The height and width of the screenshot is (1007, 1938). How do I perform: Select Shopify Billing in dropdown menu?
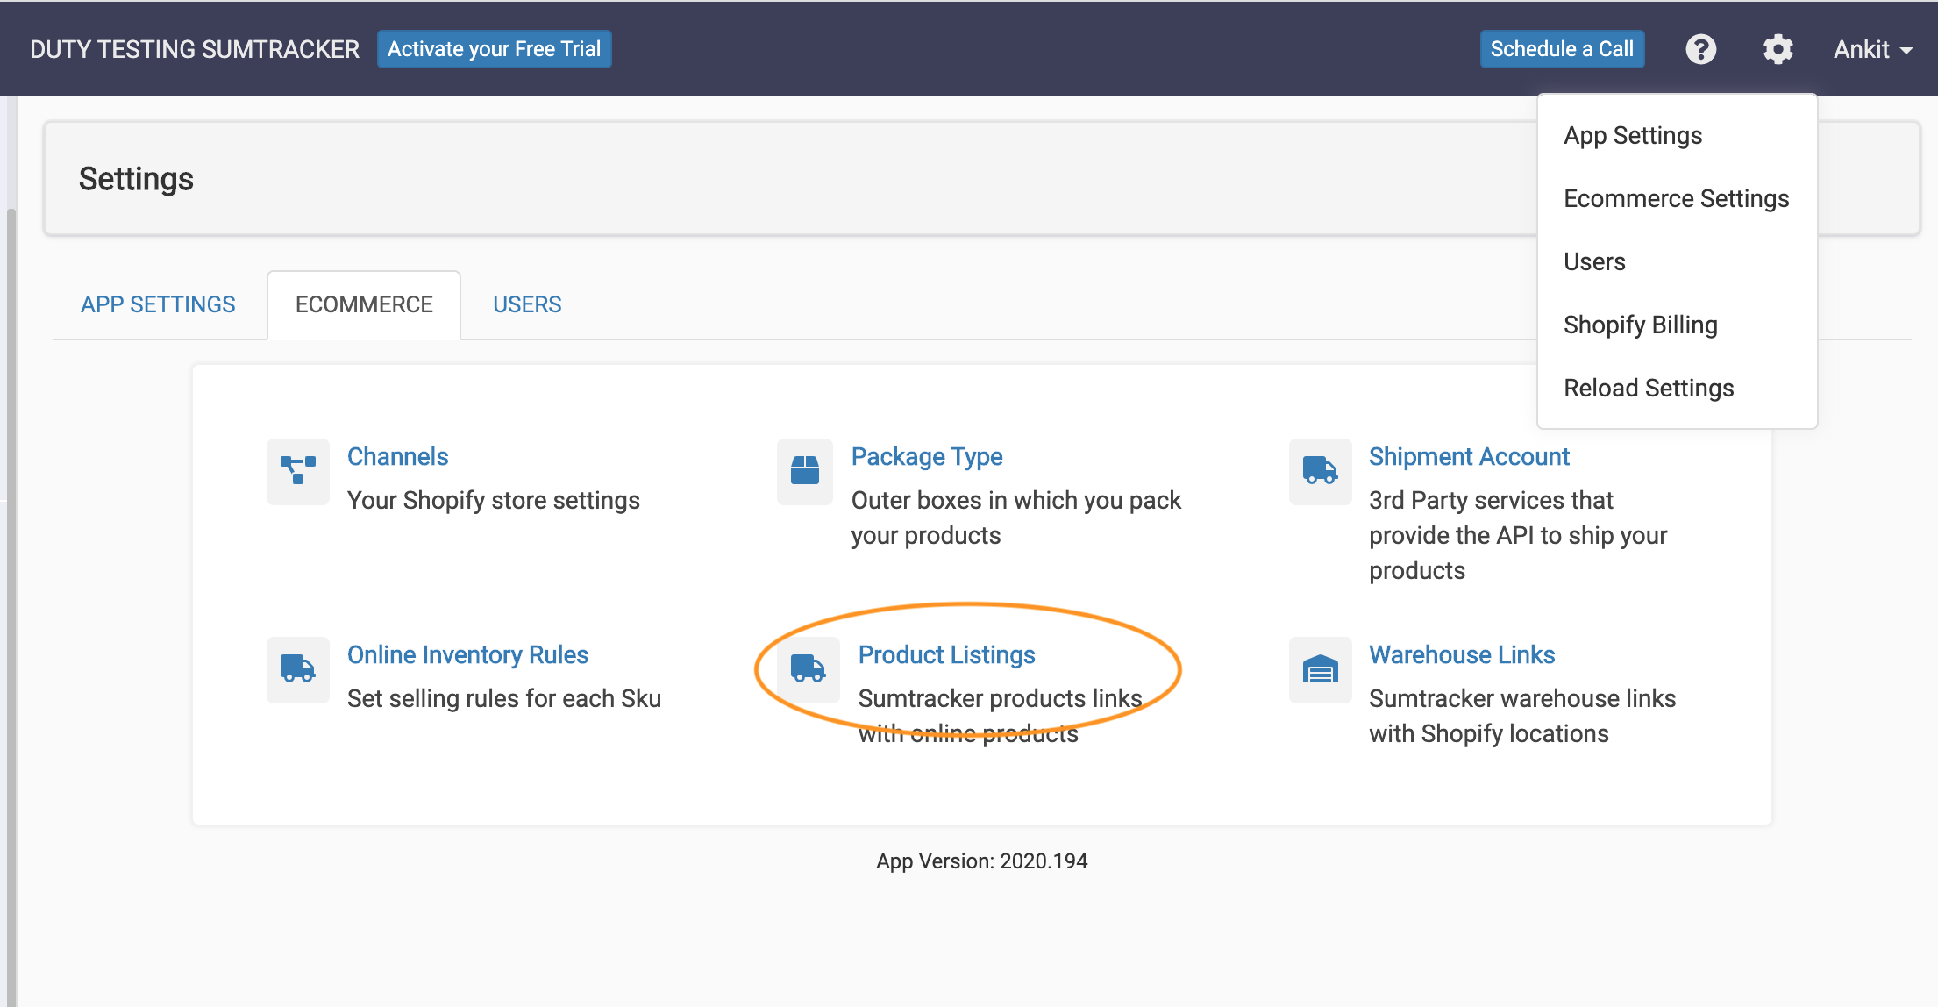pyautogui.click(x=1640, y=325)
